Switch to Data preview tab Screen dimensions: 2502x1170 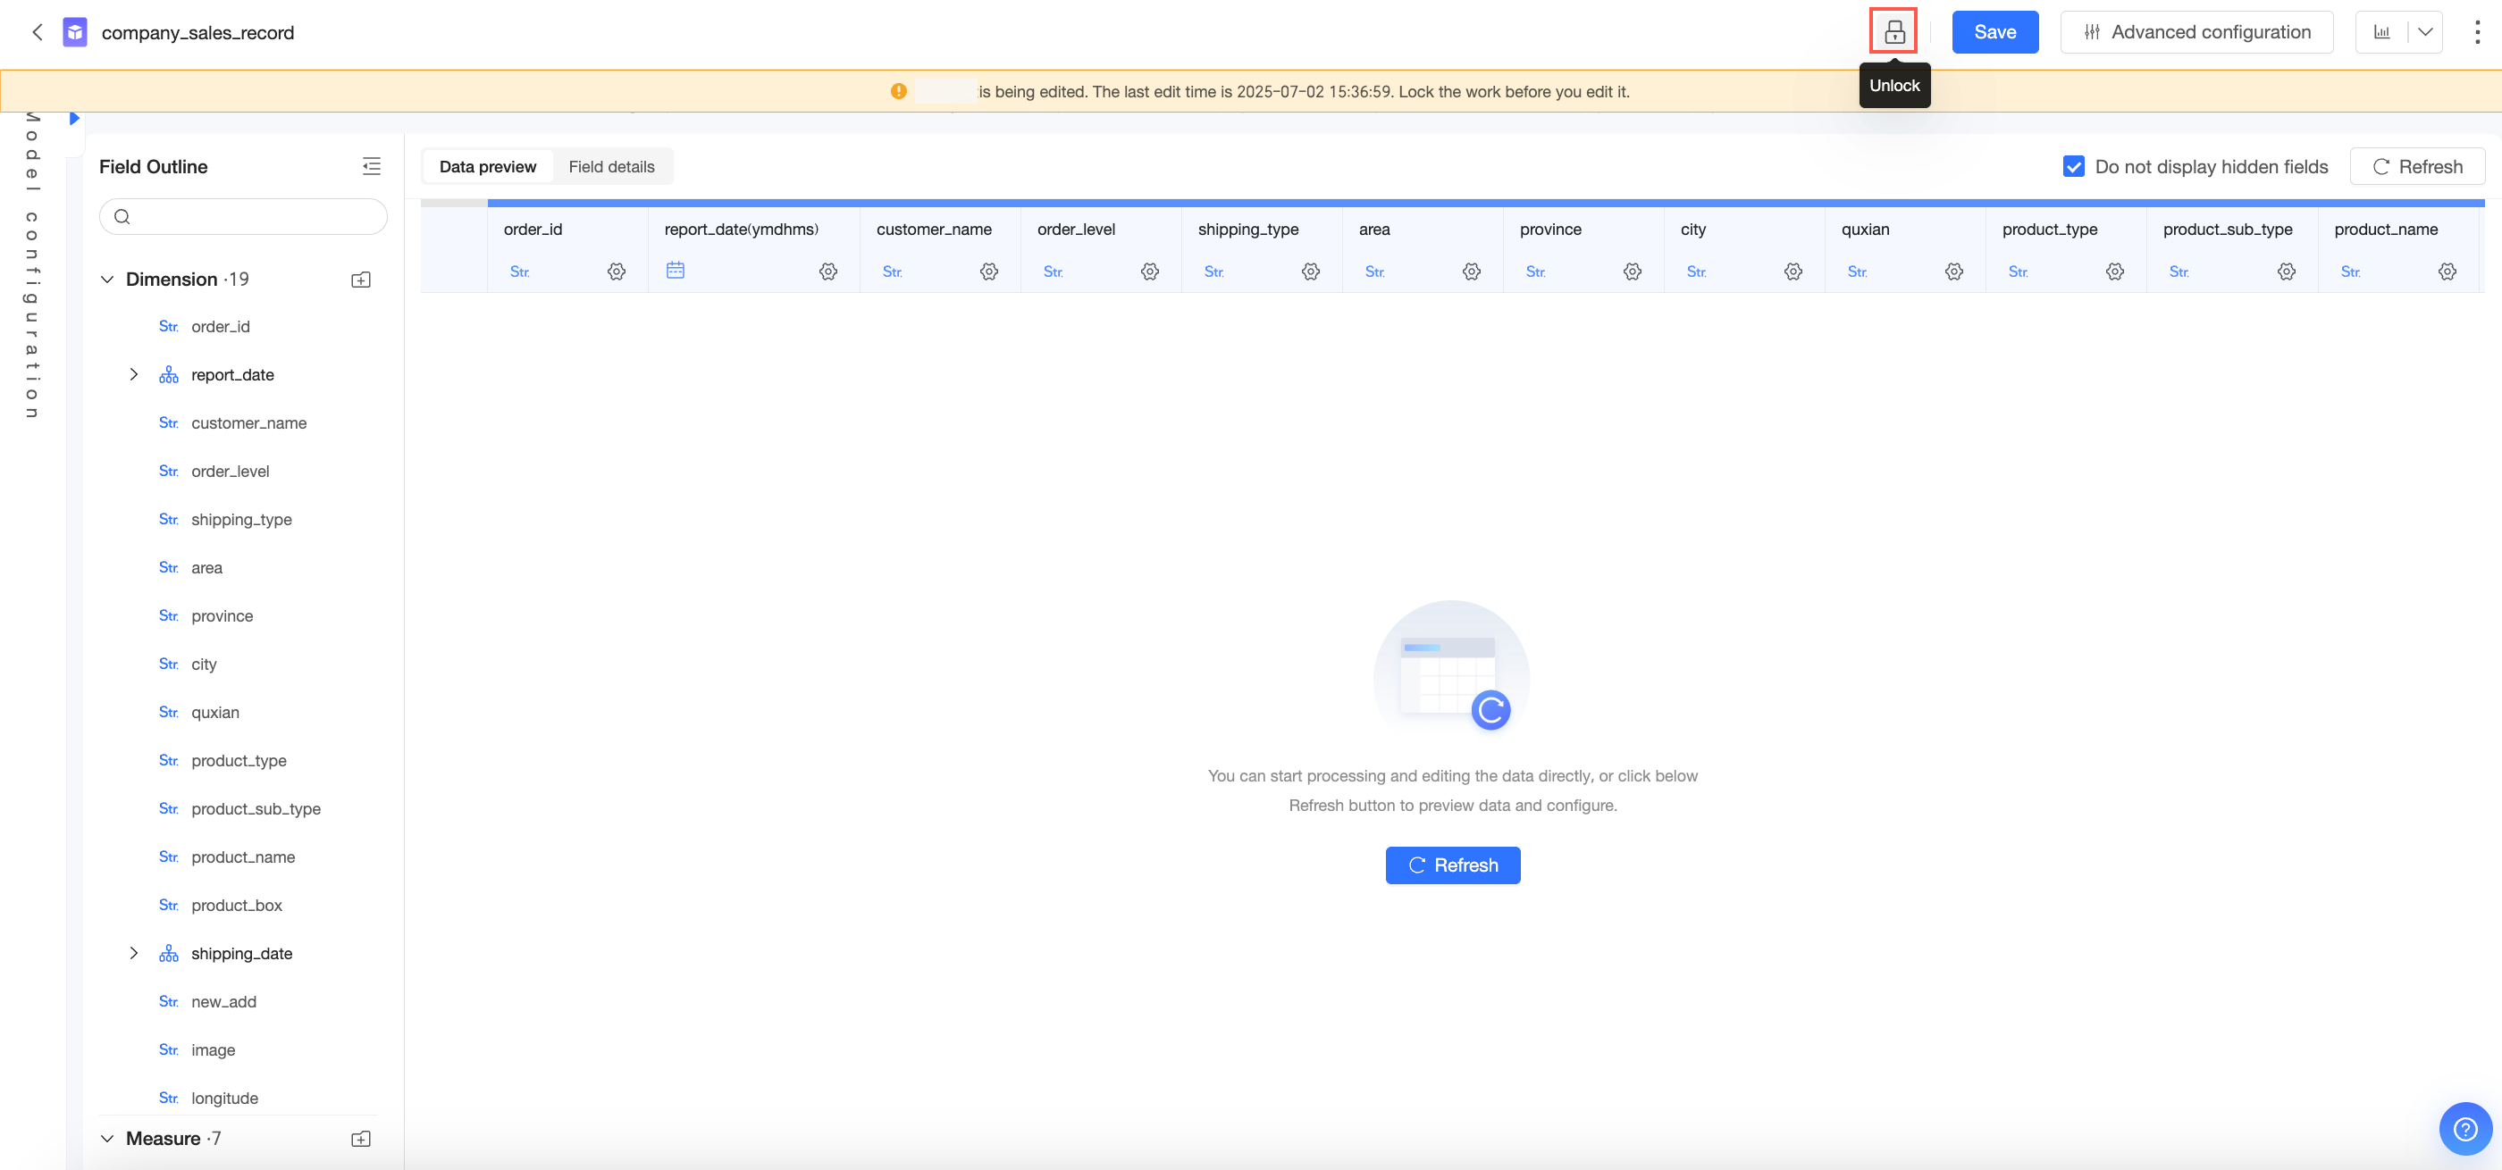488,167
